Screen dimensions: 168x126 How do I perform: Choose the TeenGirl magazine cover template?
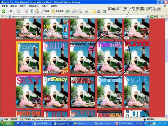click(x=110, y=57)
